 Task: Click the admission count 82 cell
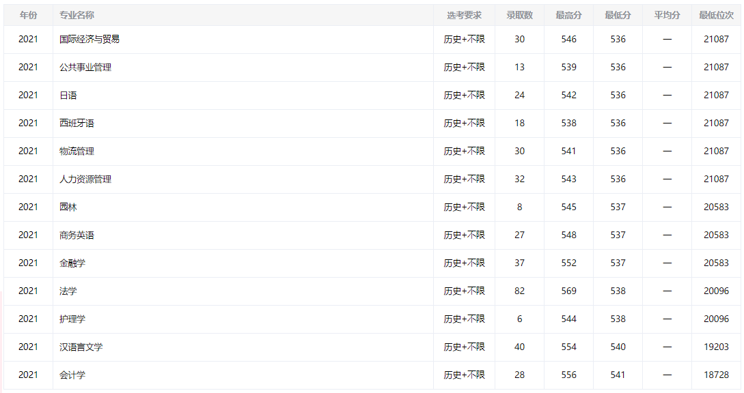tap(519, 291)
